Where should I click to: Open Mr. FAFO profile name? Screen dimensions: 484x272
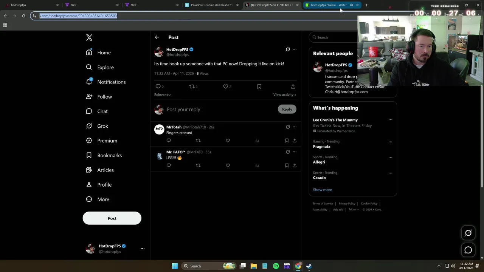176,152
